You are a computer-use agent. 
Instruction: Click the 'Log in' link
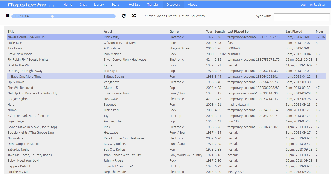tap(305, 5)
